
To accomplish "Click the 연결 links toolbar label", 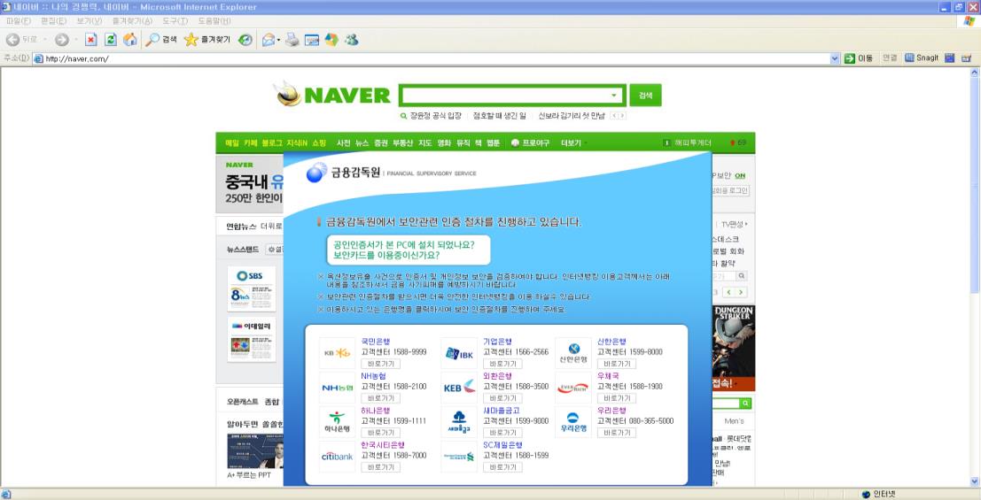I will click(x=889, y=58).
